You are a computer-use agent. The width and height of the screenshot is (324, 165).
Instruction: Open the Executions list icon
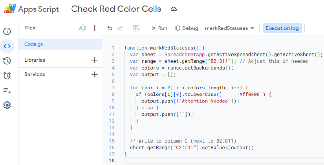point(7,91)
